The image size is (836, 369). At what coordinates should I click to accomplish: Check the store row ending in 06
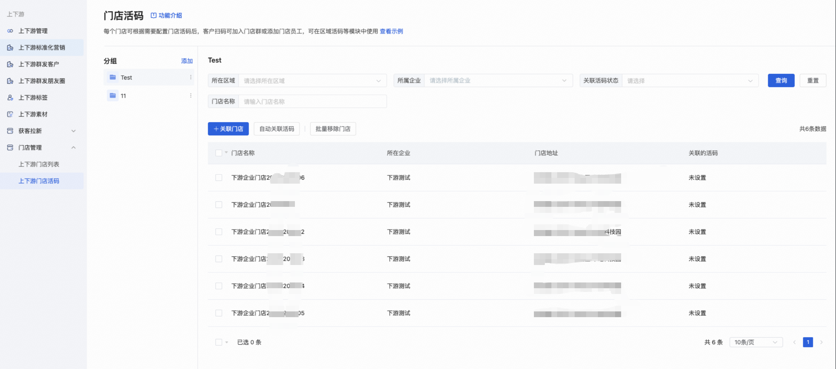(x=219, y=178)
